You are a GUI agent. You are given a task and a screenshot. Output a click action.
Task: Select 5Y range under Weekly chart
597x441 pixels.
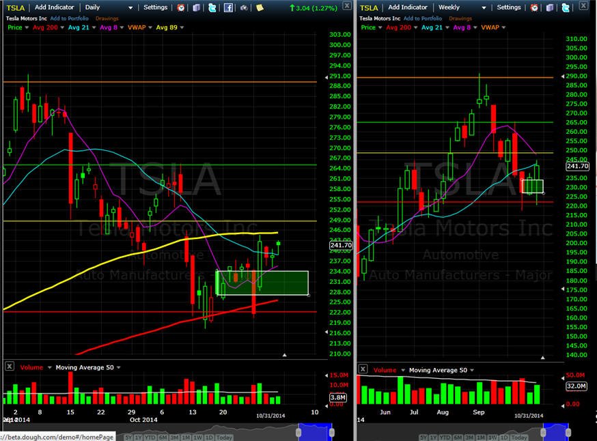coord(424,438)
